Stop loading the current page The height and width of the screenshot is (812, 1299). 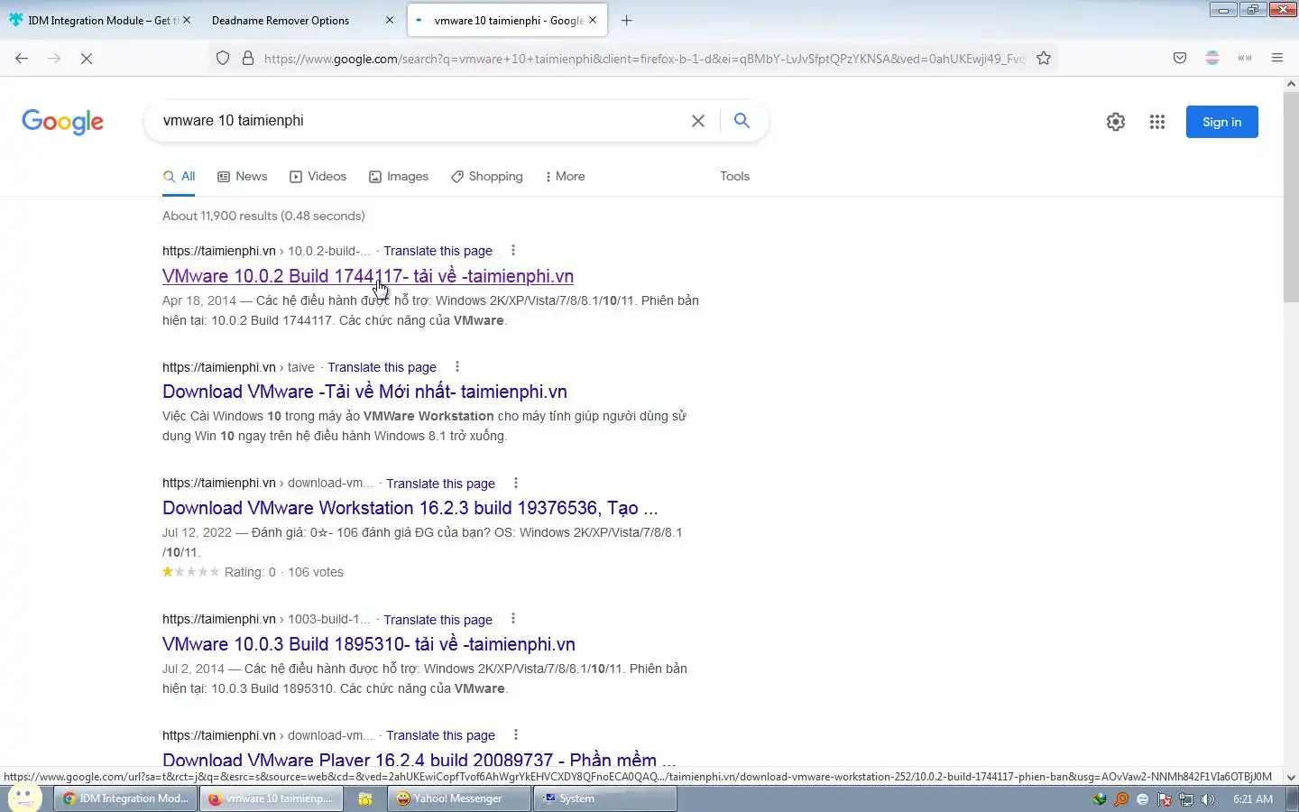click(87, 59)
